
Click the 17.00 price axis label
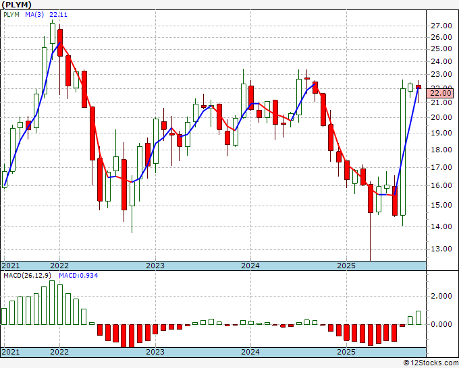pyautogui.click(x=441, y=167)
